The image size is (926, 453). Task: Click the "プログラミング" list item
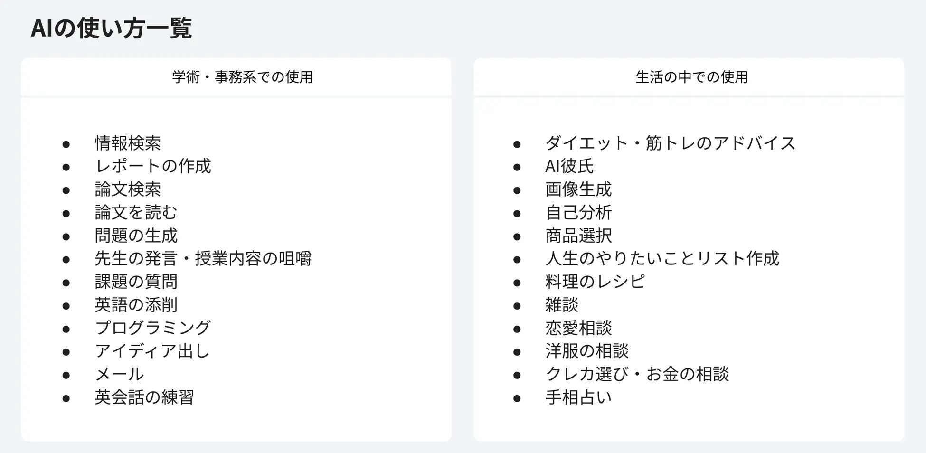coord(152,328)
